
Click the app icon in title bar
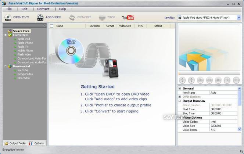click(x=4, y=3)
